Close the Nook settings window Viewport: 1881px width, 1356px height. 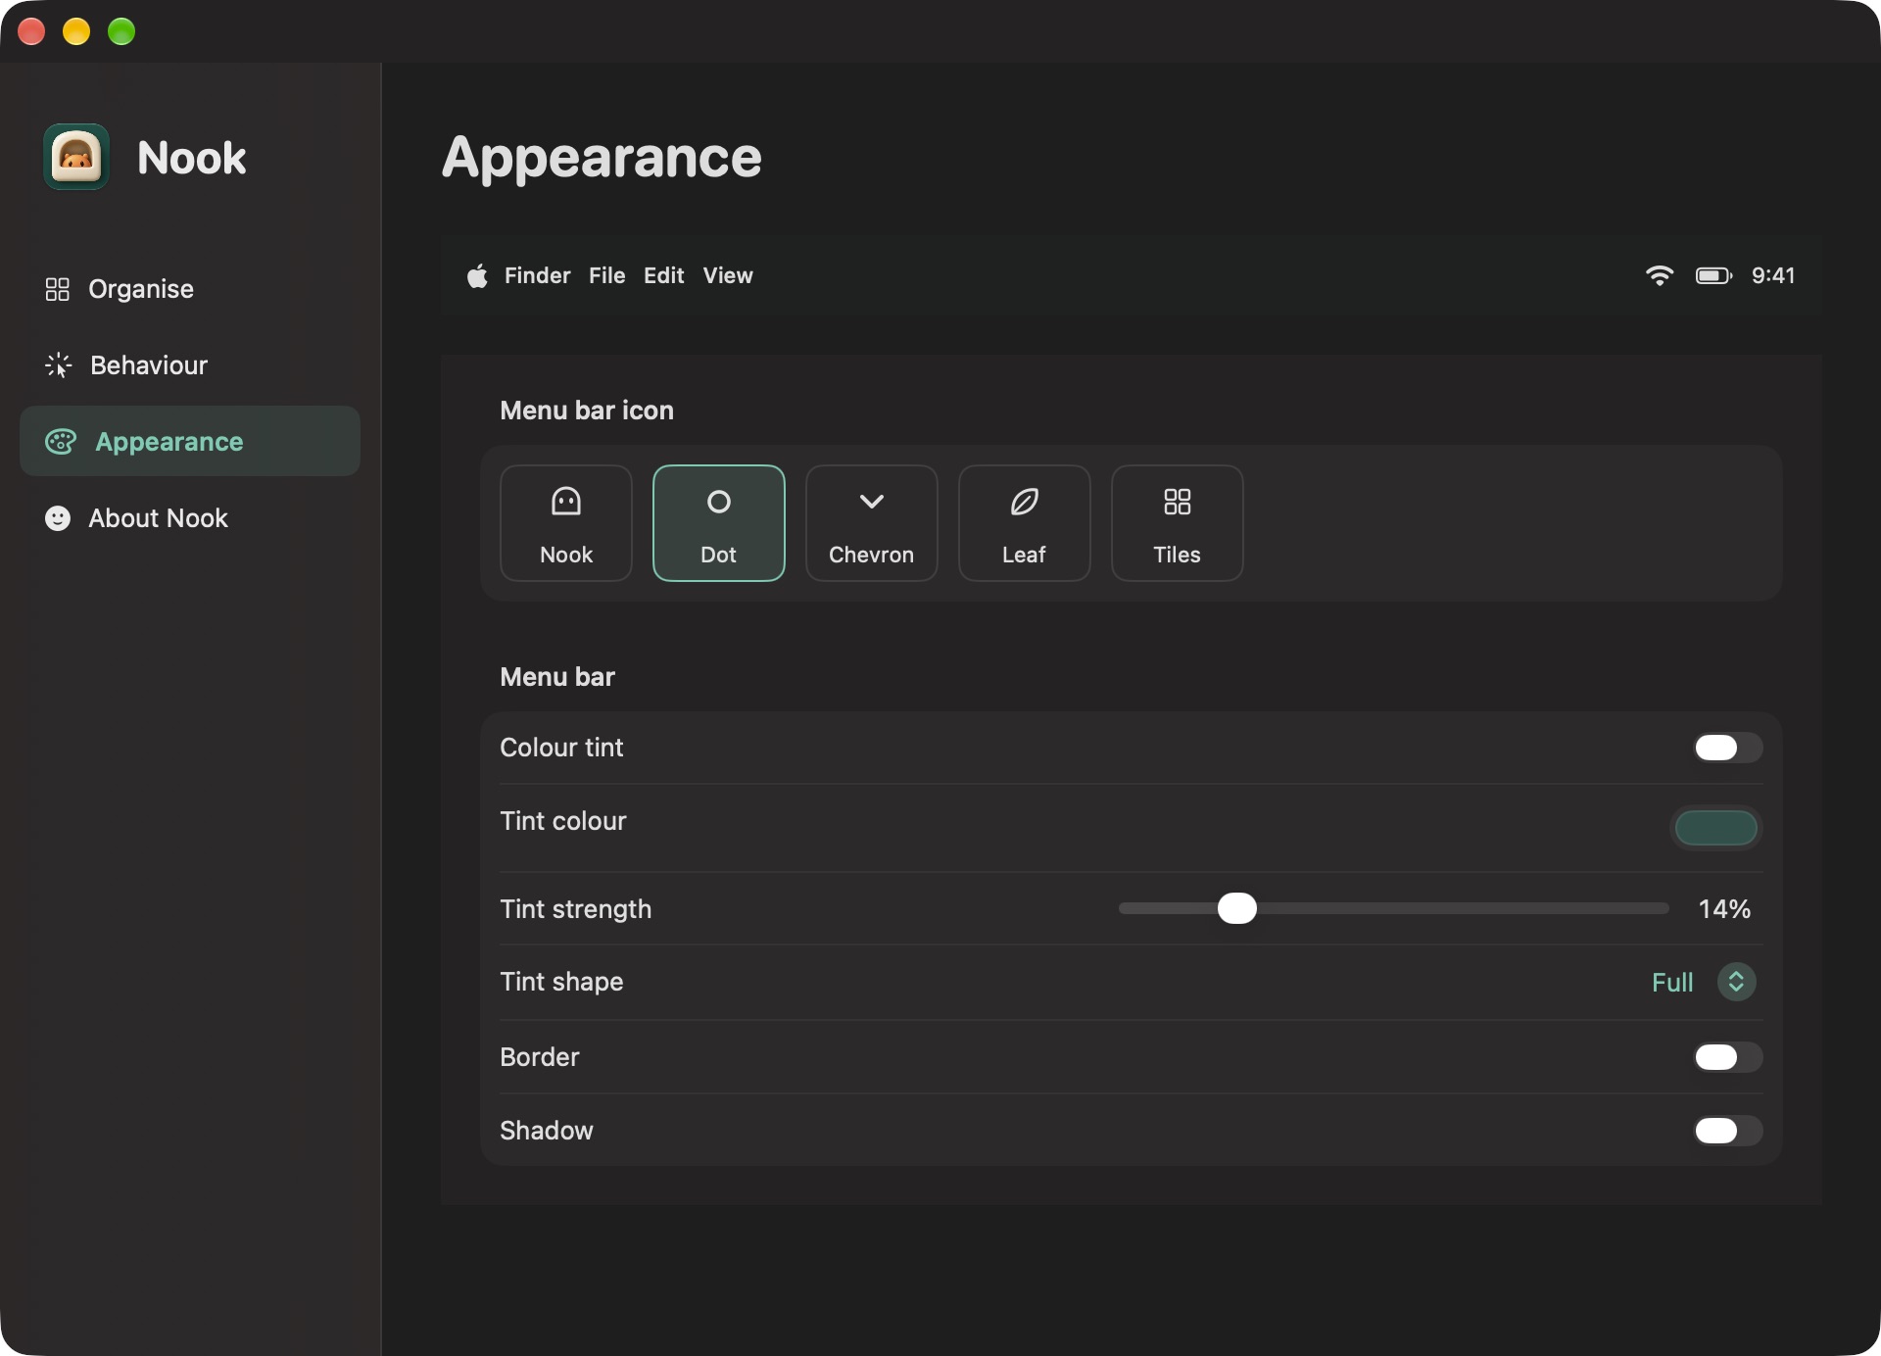pyautogui.click(x=31, y=31)
